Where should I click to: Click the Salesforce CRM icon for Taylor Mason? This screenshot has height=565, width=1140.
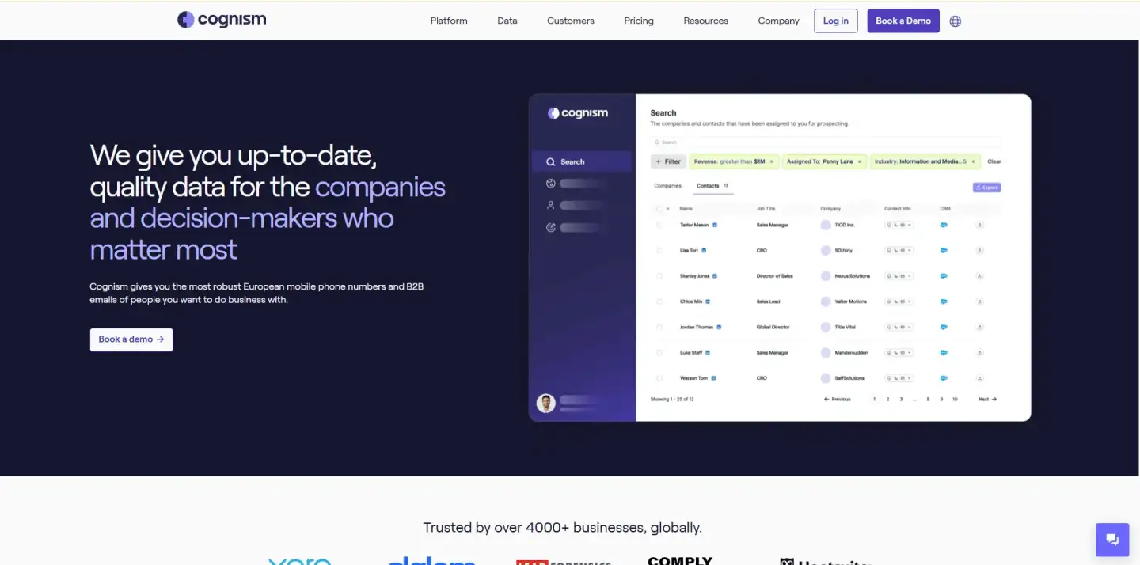(944, 225)
